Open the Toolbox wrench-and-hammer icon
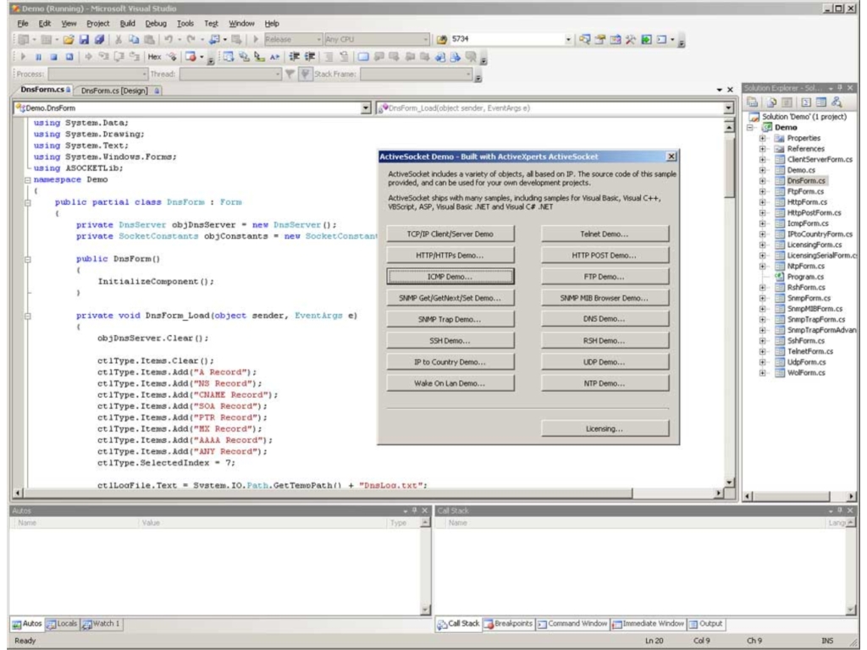This screenshot has height=650, width=867. pos(629,38)
